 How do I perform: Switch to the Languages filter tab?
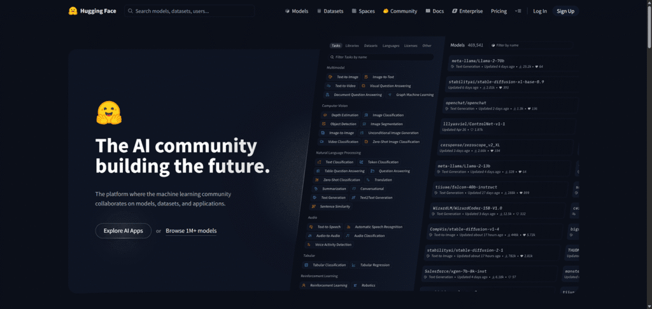click(391, 46)
